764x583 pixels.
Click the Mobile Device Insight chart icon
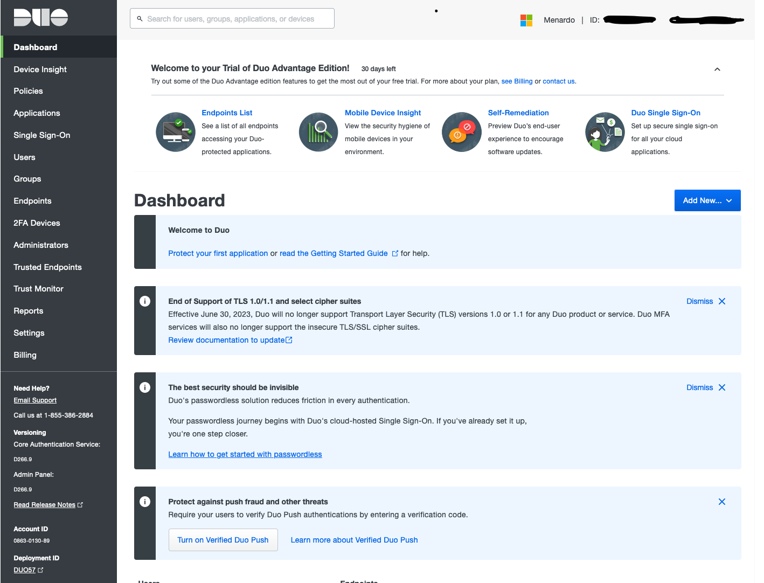318,132
